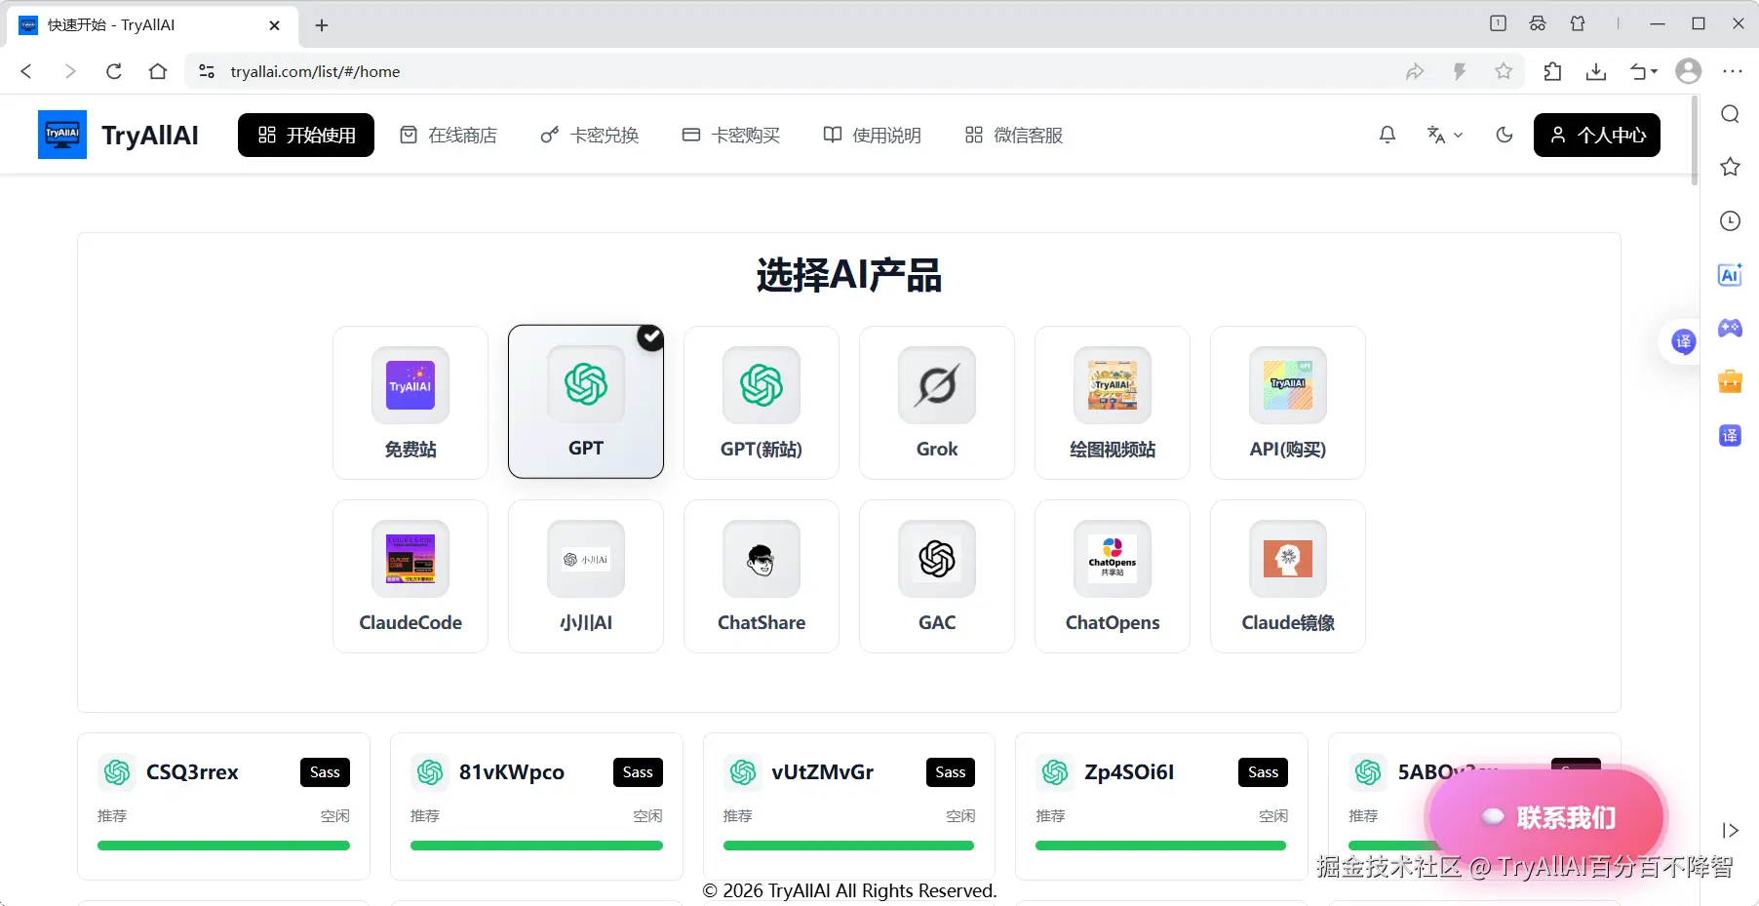Expand the undo dropdown in the toolbar
This screenshot has width=1759, height=906.
pos(1644,71)
